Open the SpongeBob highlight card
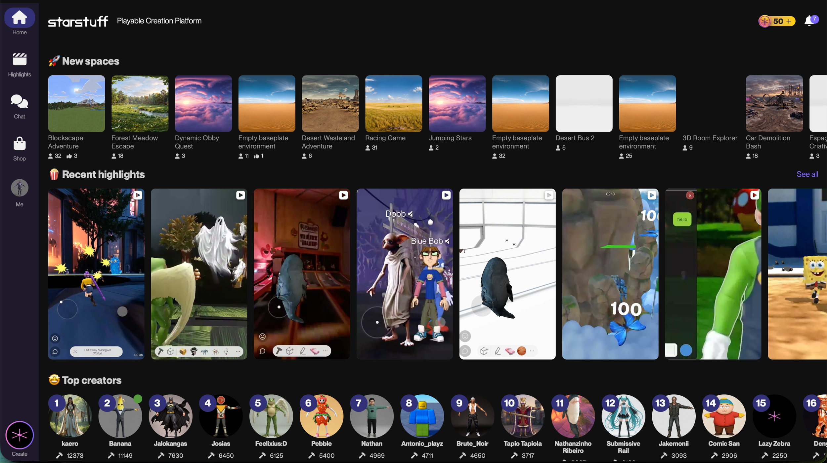Image resolution: width=827 pixels, height=463 pixels. click(797, 274)
